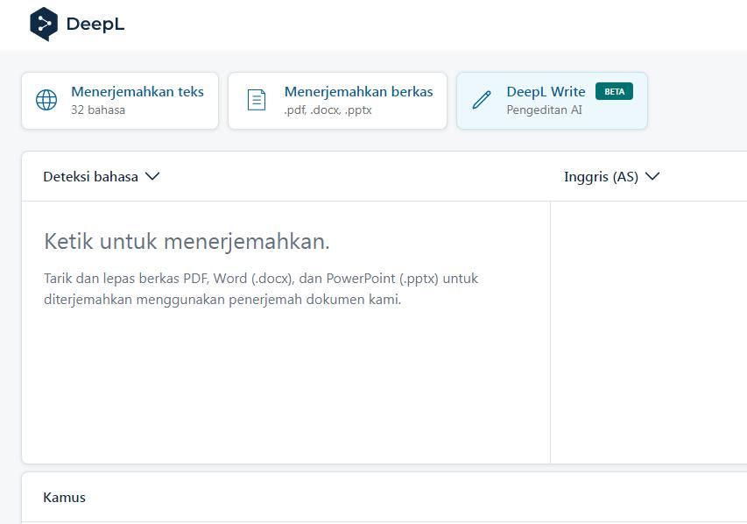Viewport: 747px width, 524px height.
Task: Click the DeepL hexagon logo icon
Action: pos(44,24)
